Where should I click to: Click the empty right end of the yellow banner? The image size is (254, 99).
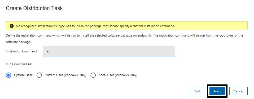tap(211, 26)
